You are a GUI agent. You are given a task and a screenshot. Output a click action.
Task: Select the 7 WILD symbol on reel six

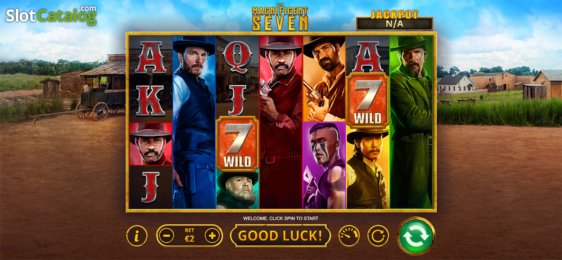click(368, 101)
